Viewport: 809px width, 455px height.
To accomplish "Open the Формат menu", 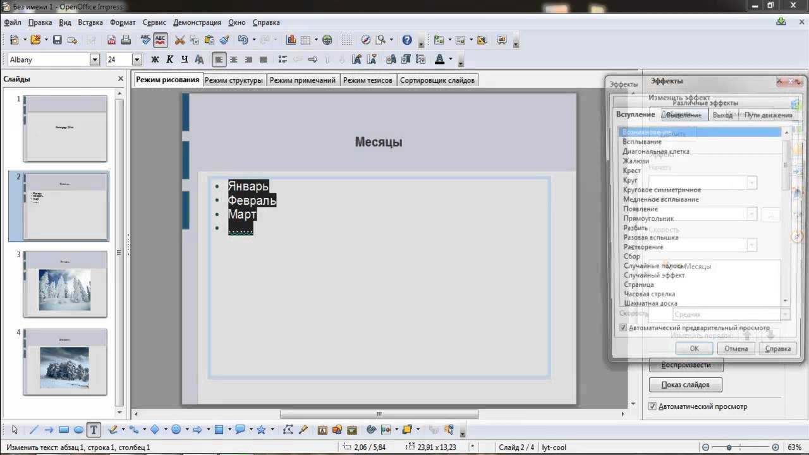I will [x=123, y=22].
